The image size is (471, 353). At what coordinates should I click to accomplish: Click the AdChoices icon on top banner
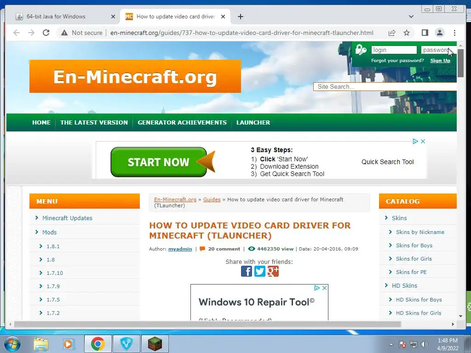[x=415, y=141]
